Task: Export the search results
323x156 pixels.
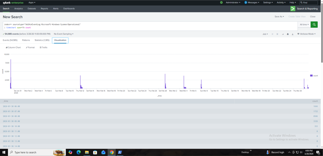Action: pos(292,34)
